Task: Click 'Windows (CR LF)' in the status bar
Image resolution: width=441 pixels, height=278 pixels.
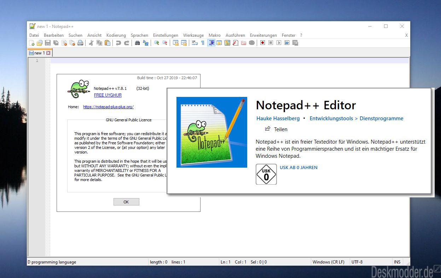Action: pos(328,262)
